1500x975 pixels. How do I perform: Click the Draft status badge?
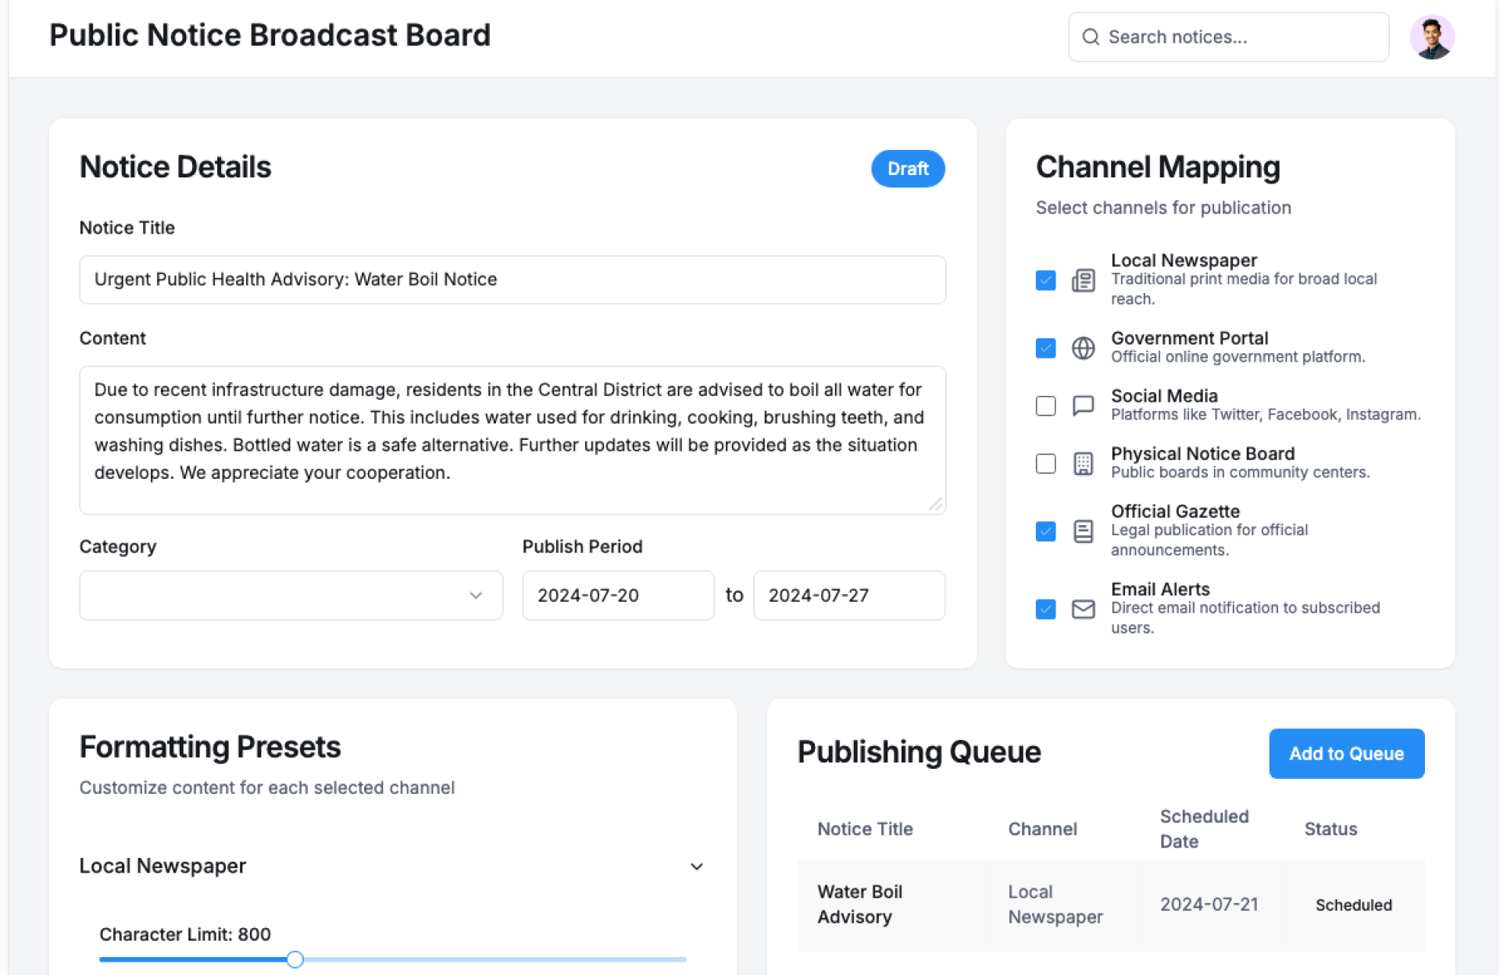click(908, 169)
